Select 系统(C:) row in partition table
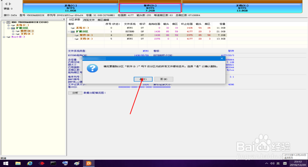The width and height of the screenshot is (308, 167). [147, 28]
